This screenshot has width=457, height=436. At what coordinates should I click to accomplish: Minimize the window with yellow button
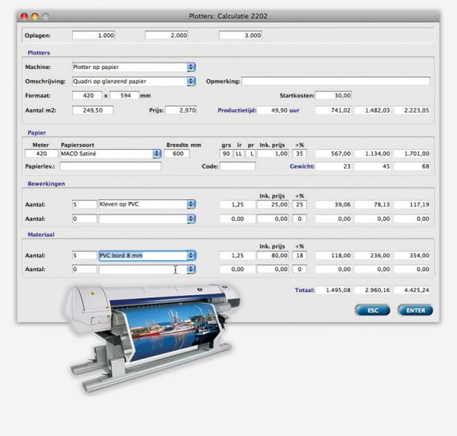point(35,16)
